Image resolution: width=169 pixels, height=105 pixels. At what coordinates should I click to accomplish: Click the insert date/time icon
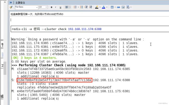128,7
